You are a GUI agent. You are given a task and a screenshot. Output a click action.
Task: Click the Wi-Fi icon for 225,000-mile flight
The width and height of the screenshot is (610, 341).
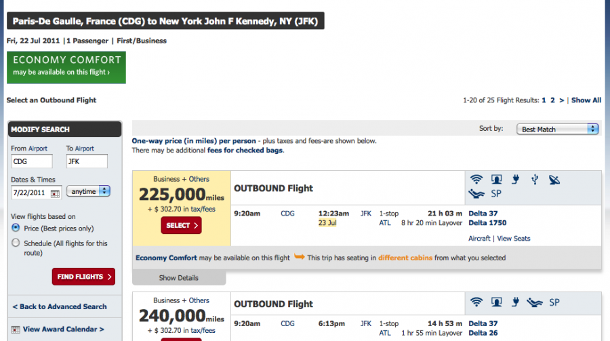pos(476,180)
